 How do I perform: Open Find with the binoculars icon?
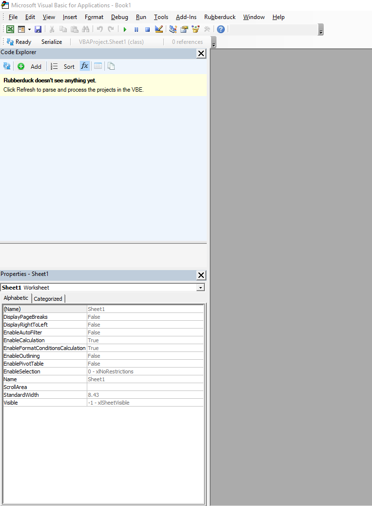coord(85,29)
